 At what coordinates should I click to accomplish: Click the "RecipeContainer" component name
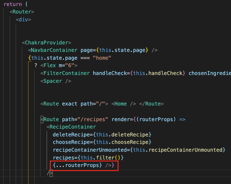tap(73, 127)
